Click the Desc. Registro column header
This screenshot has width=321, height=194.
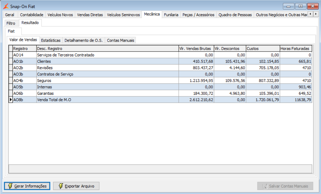107,48
